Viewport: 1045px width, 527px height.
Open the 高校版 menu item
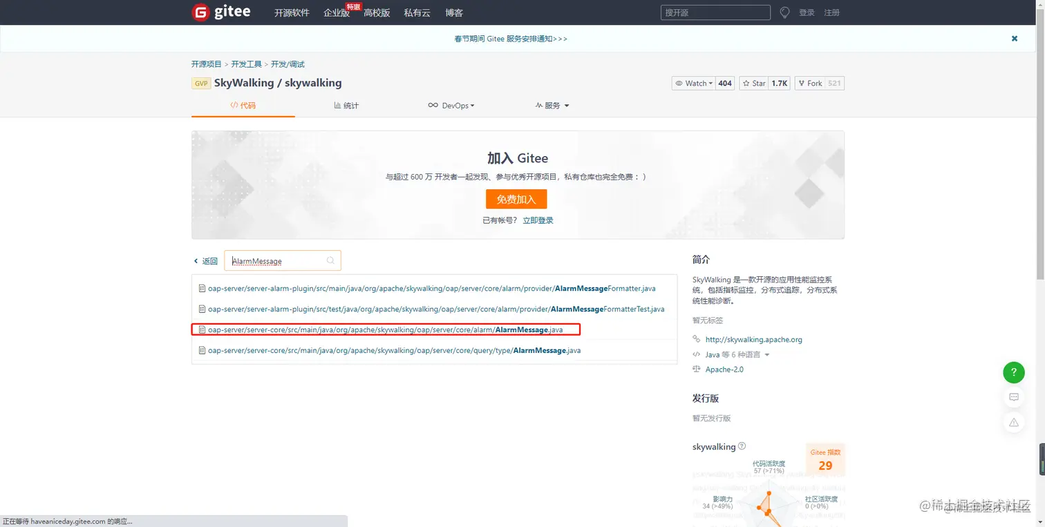tap(377, 13)
